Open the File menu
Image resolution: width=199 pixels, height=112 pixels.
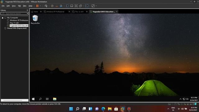tap(3, 6)
